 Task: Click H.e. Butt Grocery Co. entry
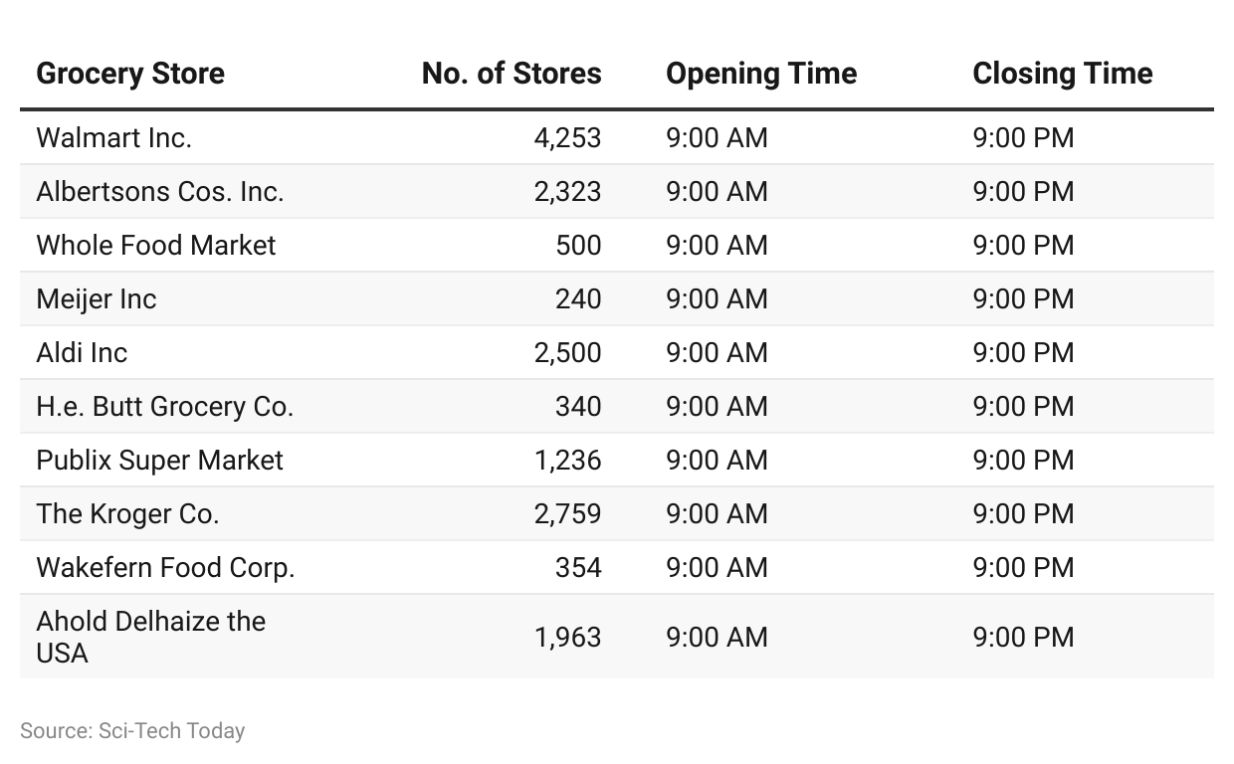coord(165,406)
